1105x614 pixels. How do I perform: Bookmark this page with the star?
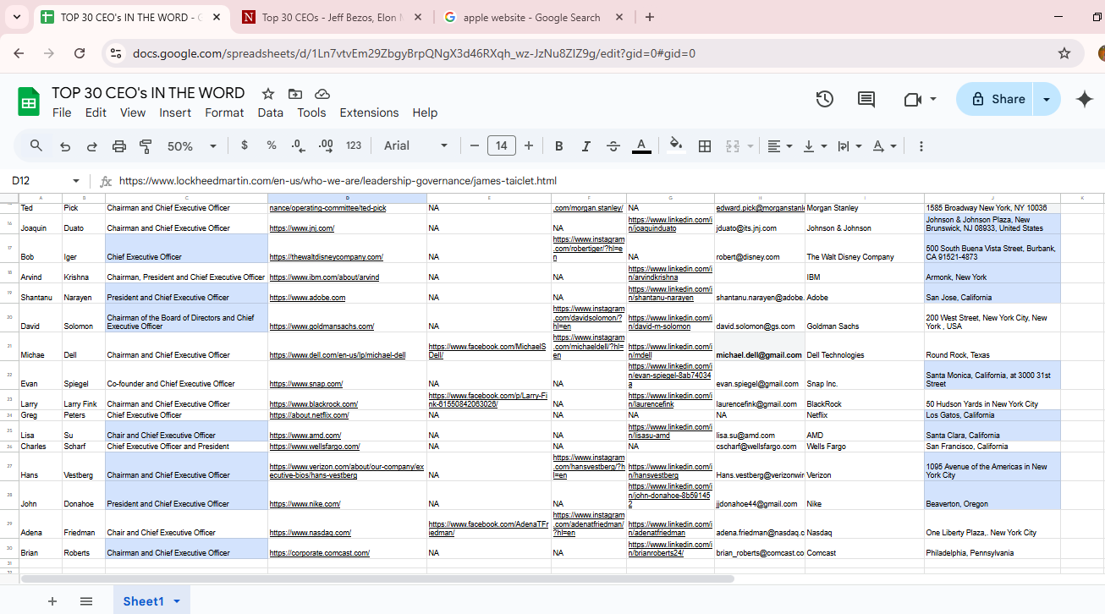[x=1064, y=53]
